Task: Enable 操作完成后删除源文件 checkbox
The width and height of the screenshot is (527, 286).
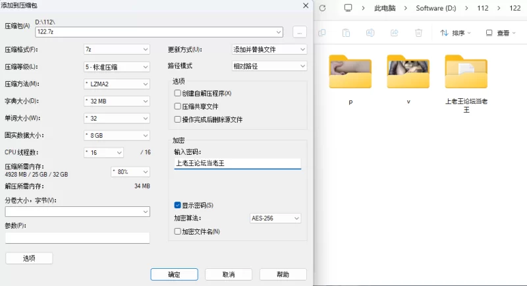Action: (177, 119)
